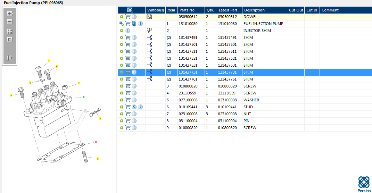
Task: Click callout 6 label in the diagram
Action: point(98,159)
